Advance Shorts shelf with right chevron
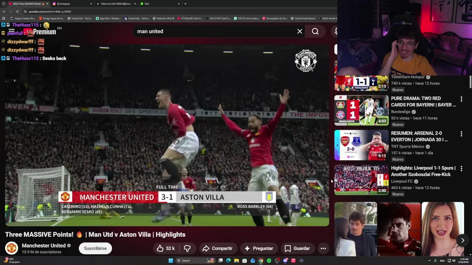The height and width of the screenshot is (265, 472). (462, 240)
